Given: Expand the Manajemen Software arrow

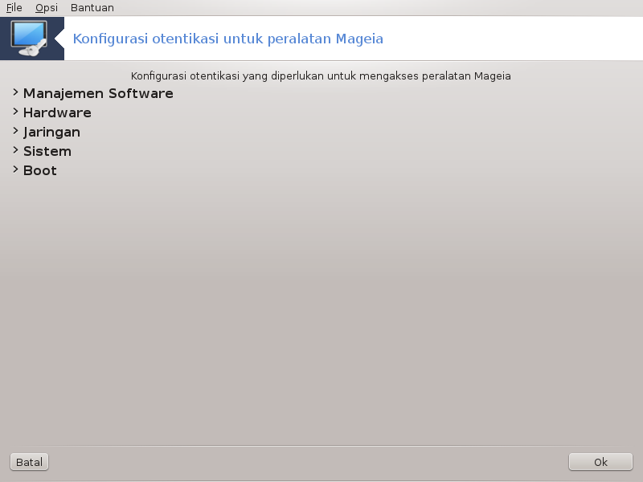Looking at the screenshot, I should point(15,92).
